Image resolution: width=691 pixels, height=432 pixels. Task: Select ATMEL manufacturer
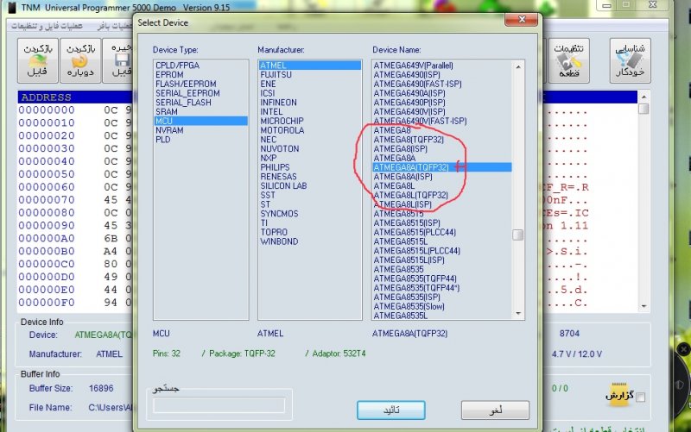click(310, 66)
